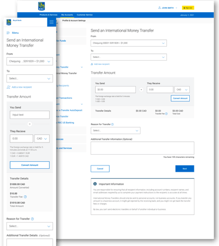Viewport: 219px width, 246px height.
Task: Click the mobile Menu list icon
Action: [8, 33]
